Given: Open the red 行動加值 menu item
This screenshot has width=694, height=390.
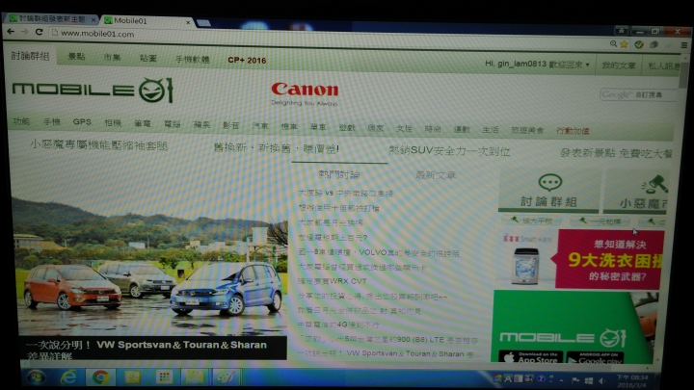Looking at the screenshot, I should pos(573,131).
